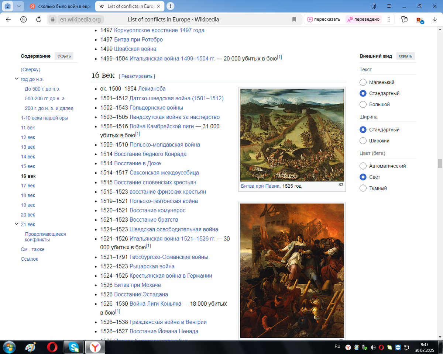
Task: Click the profile avatar icon in toolbar
Action: (420, 20)
